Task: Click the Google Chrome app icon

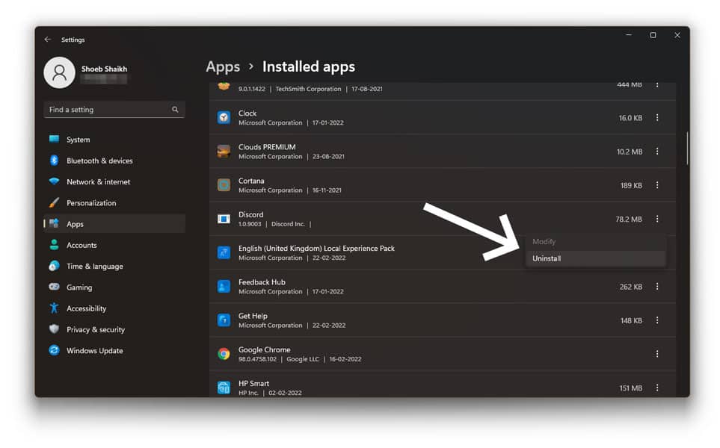Action: [224, 353]
